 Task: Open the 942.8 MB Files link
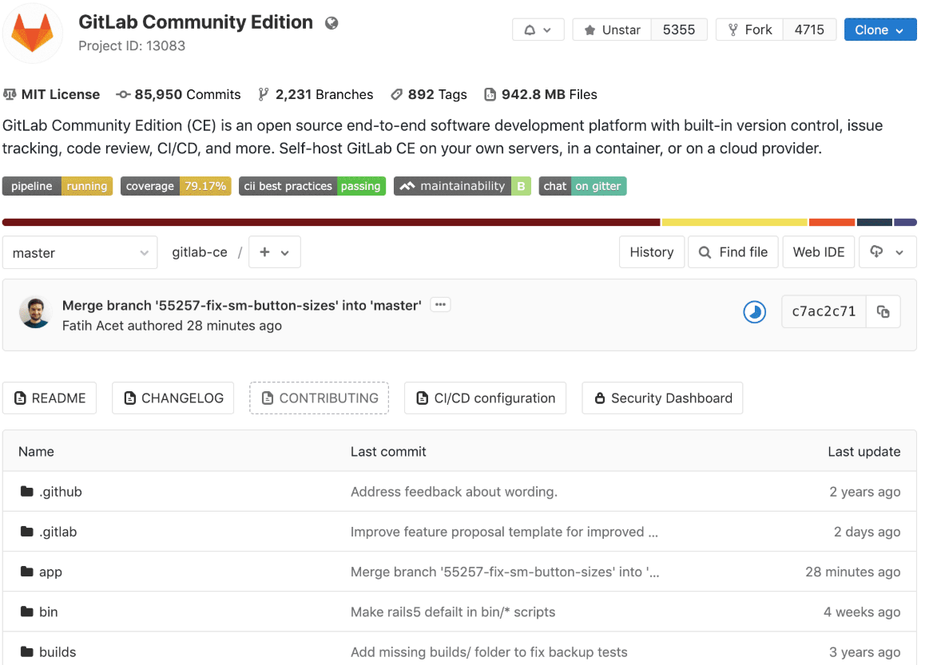[x=540, y=94]
